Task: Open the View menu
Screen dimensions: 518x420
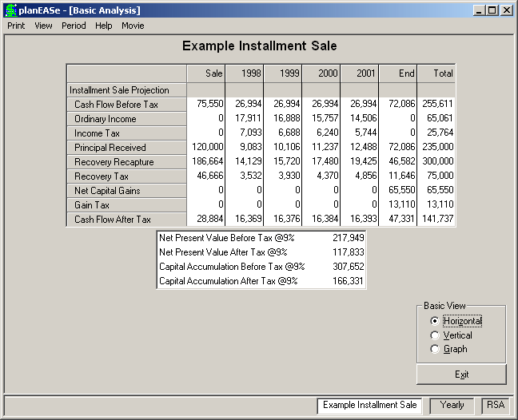Action: point(43,26)
